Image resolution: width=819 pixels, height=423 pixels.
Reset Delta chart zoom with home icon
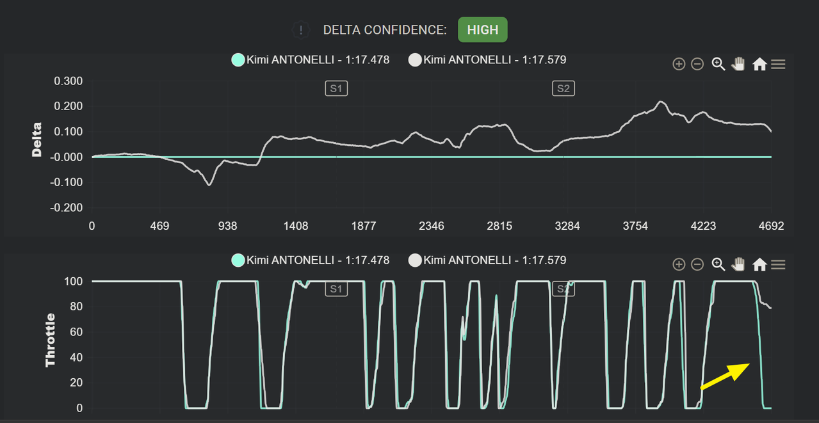[759, 64]
